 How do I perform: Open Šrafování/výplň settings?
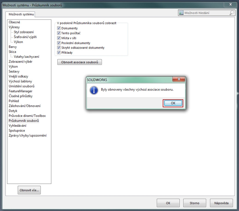[25, 37]
